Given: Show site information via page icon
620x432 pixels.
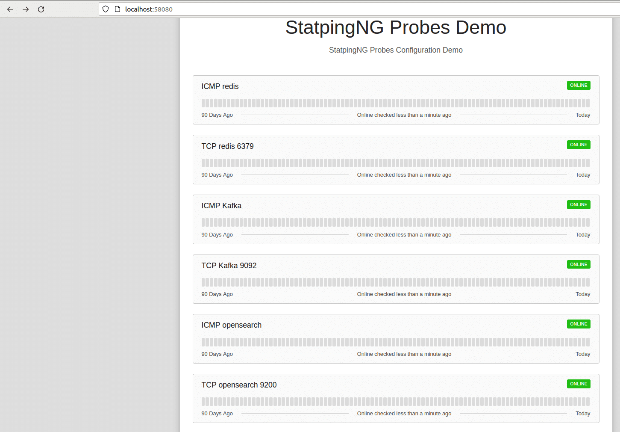Looking at the screenshot, I should (118, 9).
